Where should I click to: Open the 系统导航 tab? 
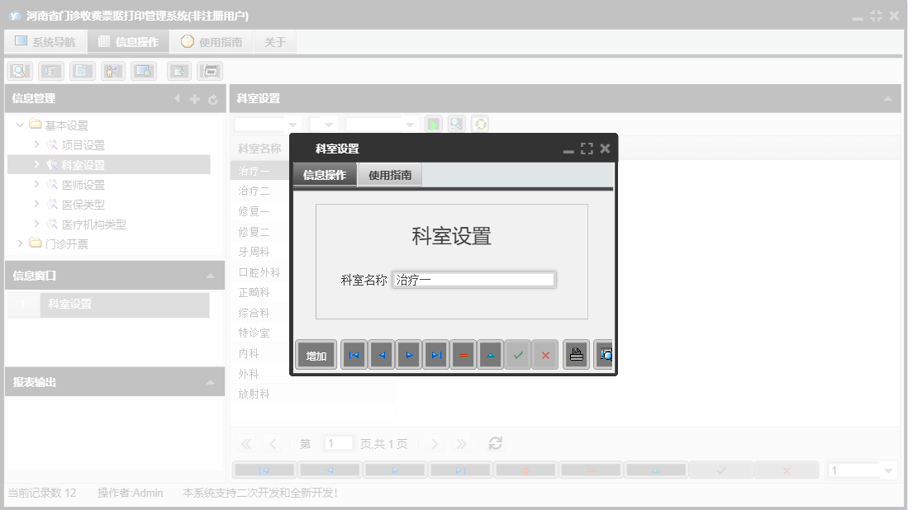click(45, 41)
